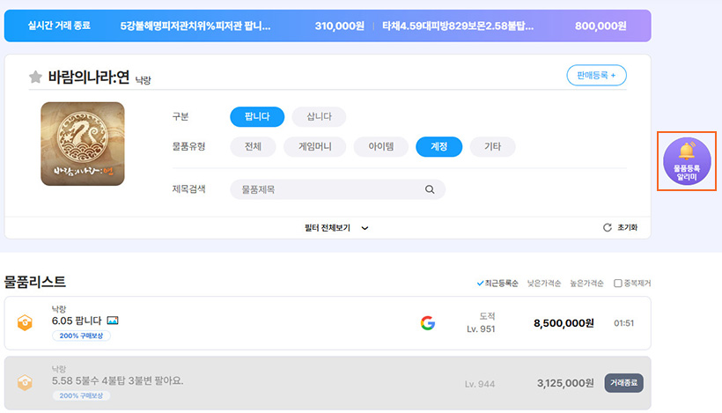Click the 바람의나라:연 game thumbnail

(83, 144)
